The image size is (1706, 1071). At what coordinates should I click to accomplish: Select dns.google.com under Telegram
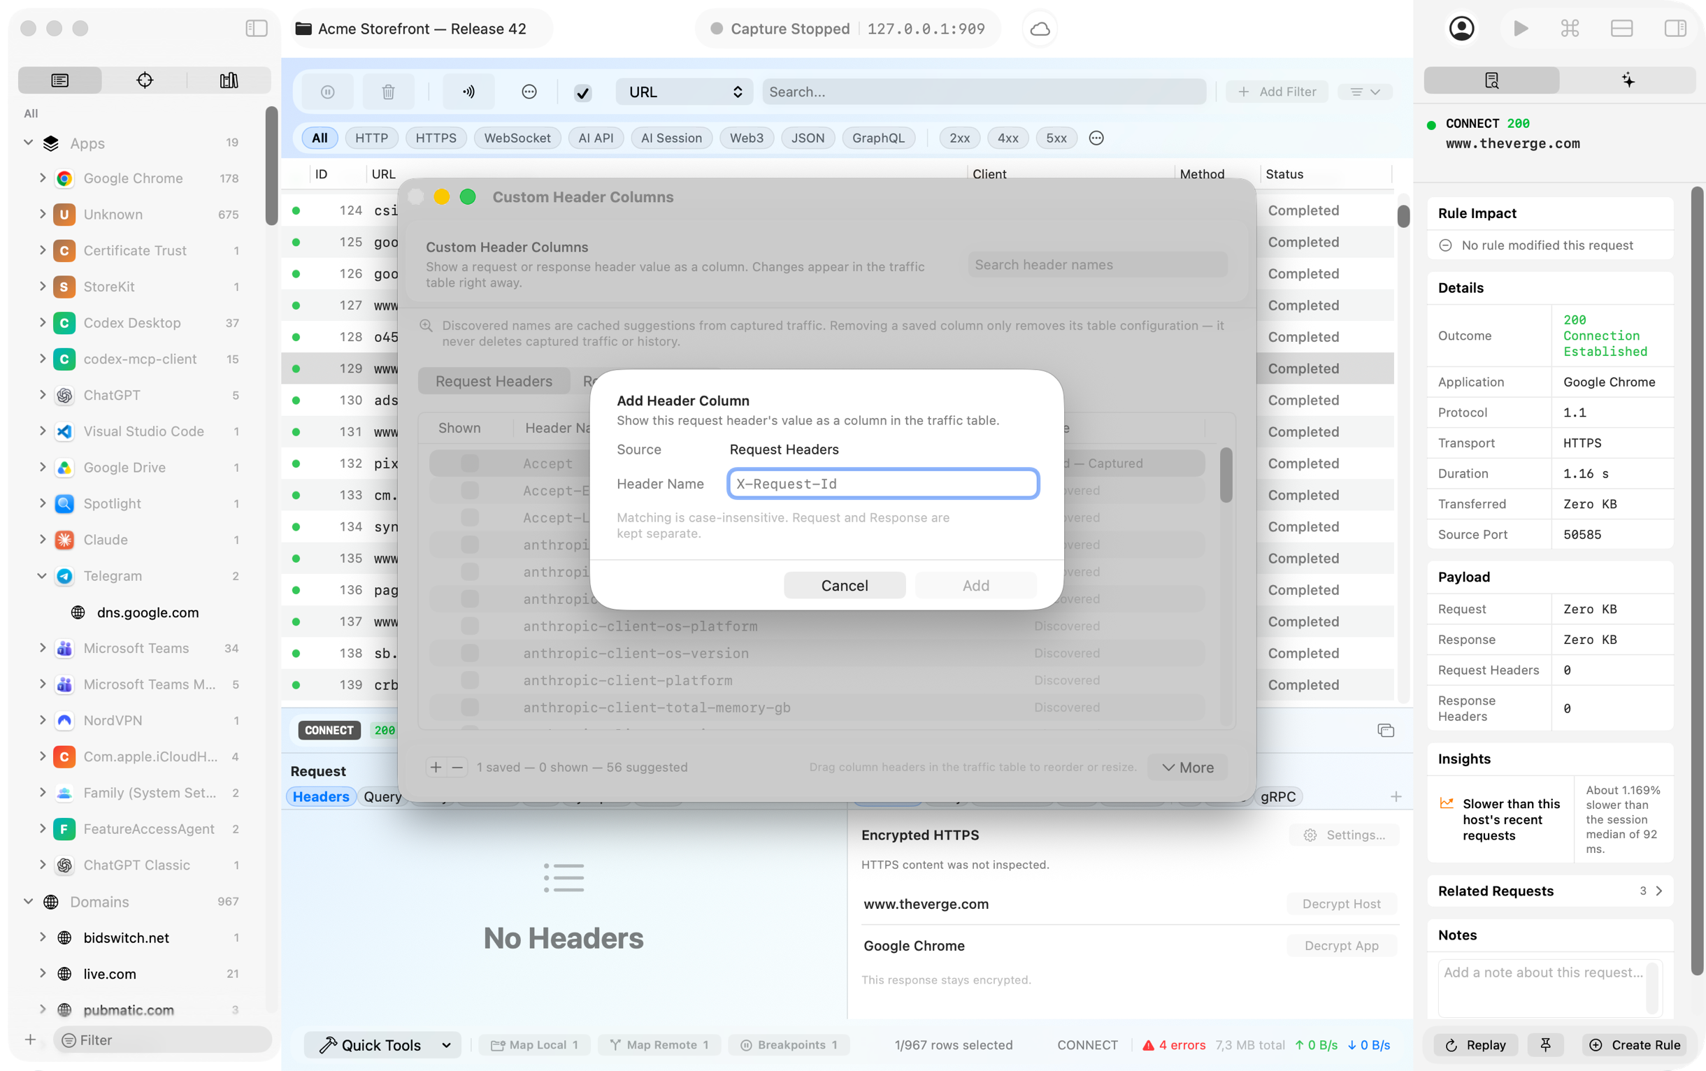click(148, 612)
